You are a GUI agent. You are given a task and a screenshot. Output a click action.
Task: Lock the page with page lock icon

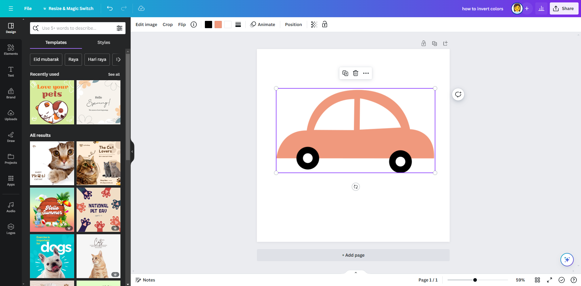pyautogui.click(x=424, y=44)
